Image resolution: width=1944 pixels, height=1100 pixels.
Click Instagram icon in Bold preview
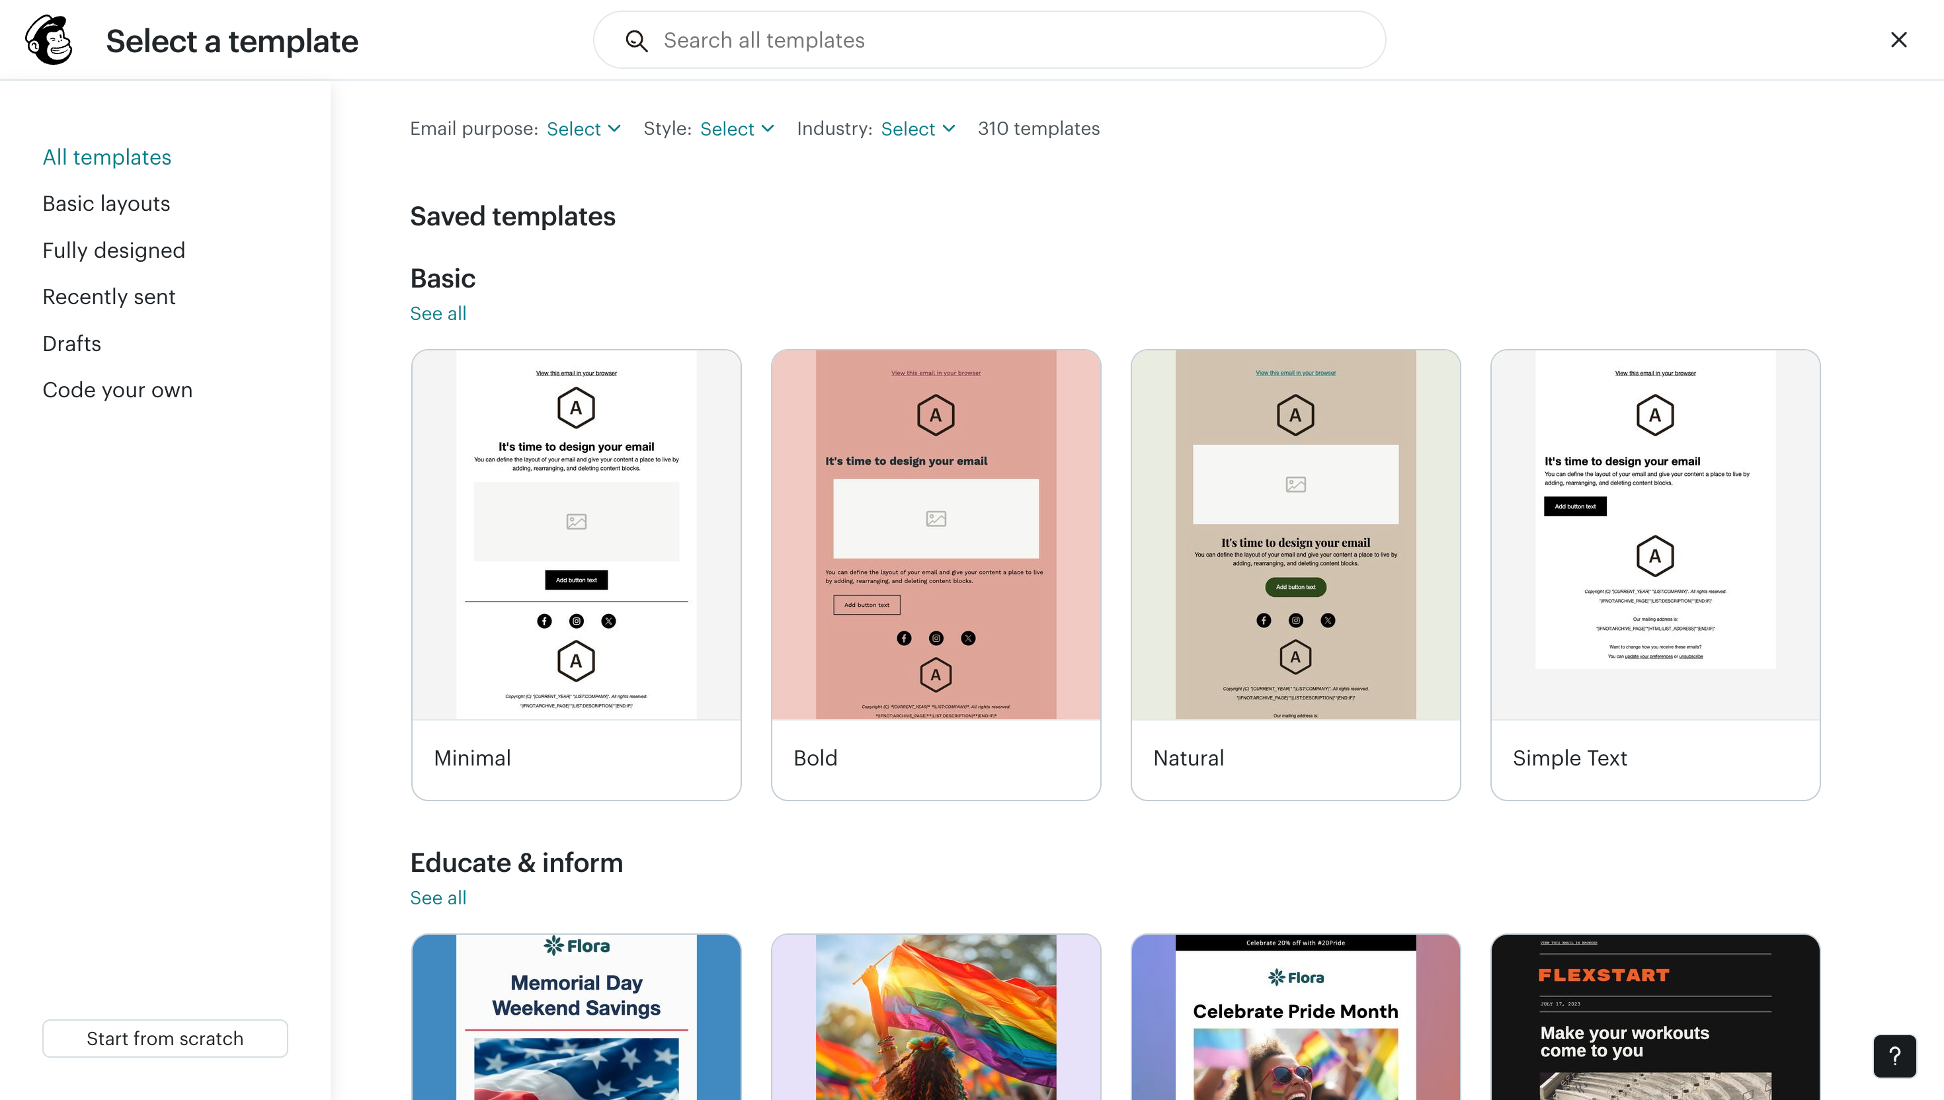936,639
